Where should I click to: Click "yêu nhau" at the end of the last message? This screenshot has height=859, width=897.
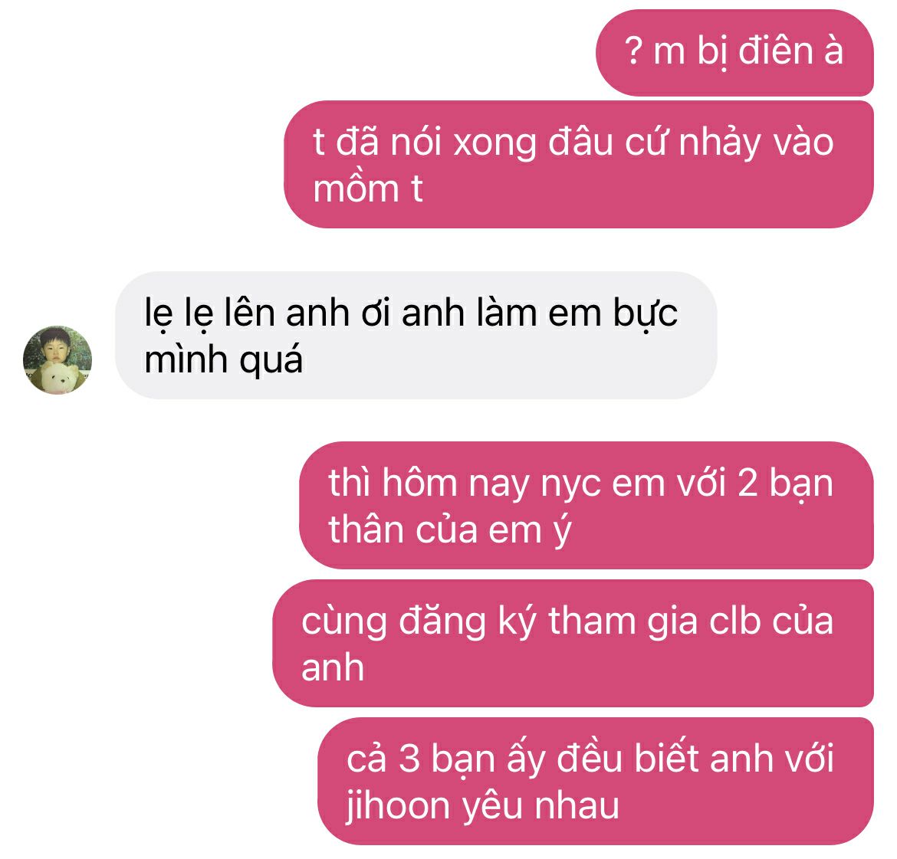[540, 806]
